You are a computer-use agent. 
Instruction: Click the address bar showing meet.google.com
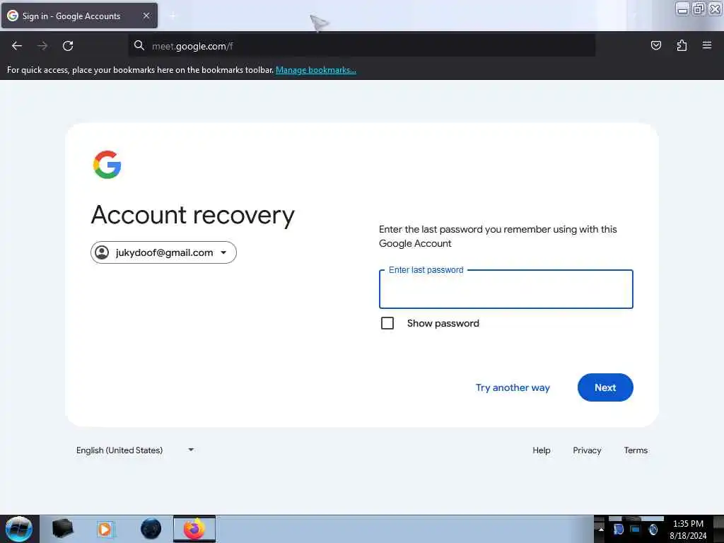tap(361, 46)
